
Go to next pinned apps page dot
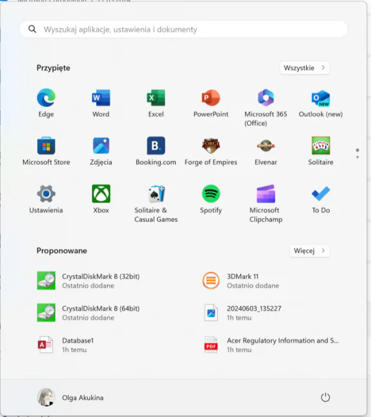click(x=358, y=157)
